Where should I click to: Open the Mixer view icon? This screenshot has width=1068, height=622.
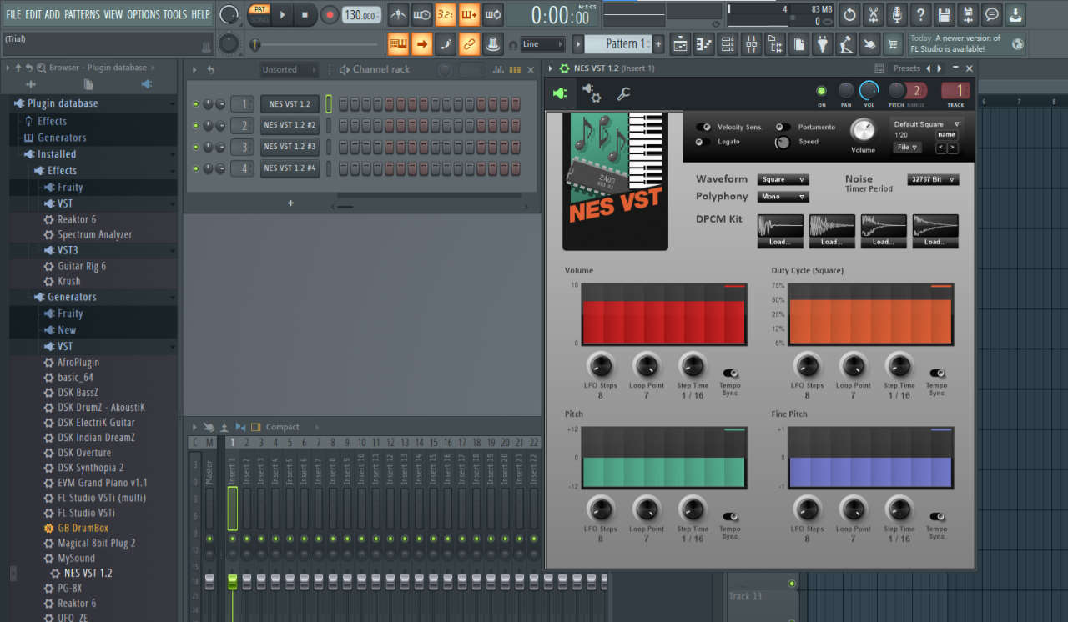[751, 44]
